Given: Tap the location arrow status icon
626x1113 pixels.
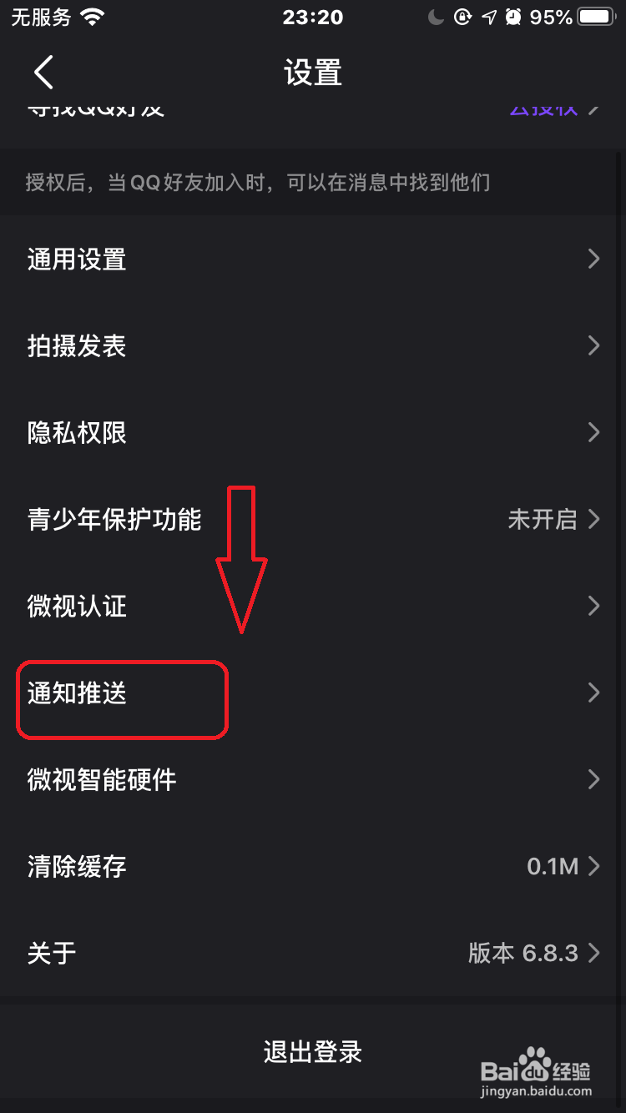Looking at the screenshot, I should click(490, 17).
